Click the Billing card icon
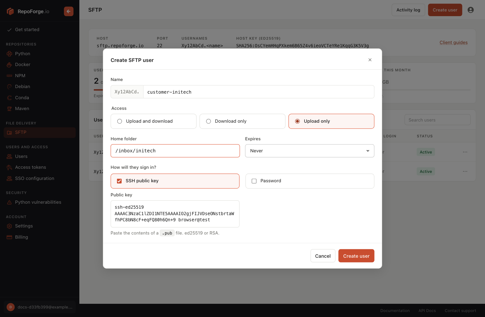The height and width of the screenshot is (317, 485). pyautogui.click(x=9, y=237)
